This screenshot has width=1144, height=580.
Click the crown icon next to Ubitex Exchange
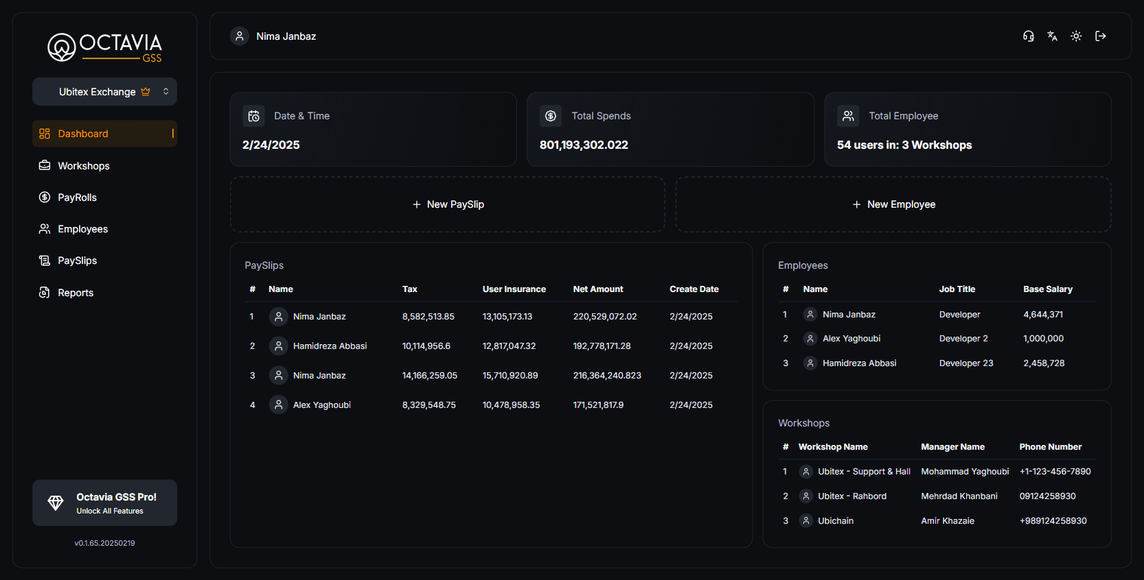tap(146, 92)
